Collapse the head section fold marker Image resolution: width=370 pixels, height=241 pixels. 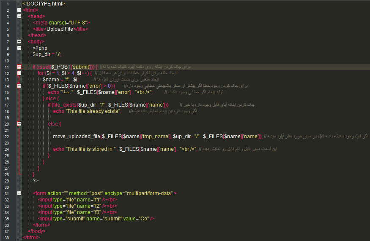[x=19, y=16]
